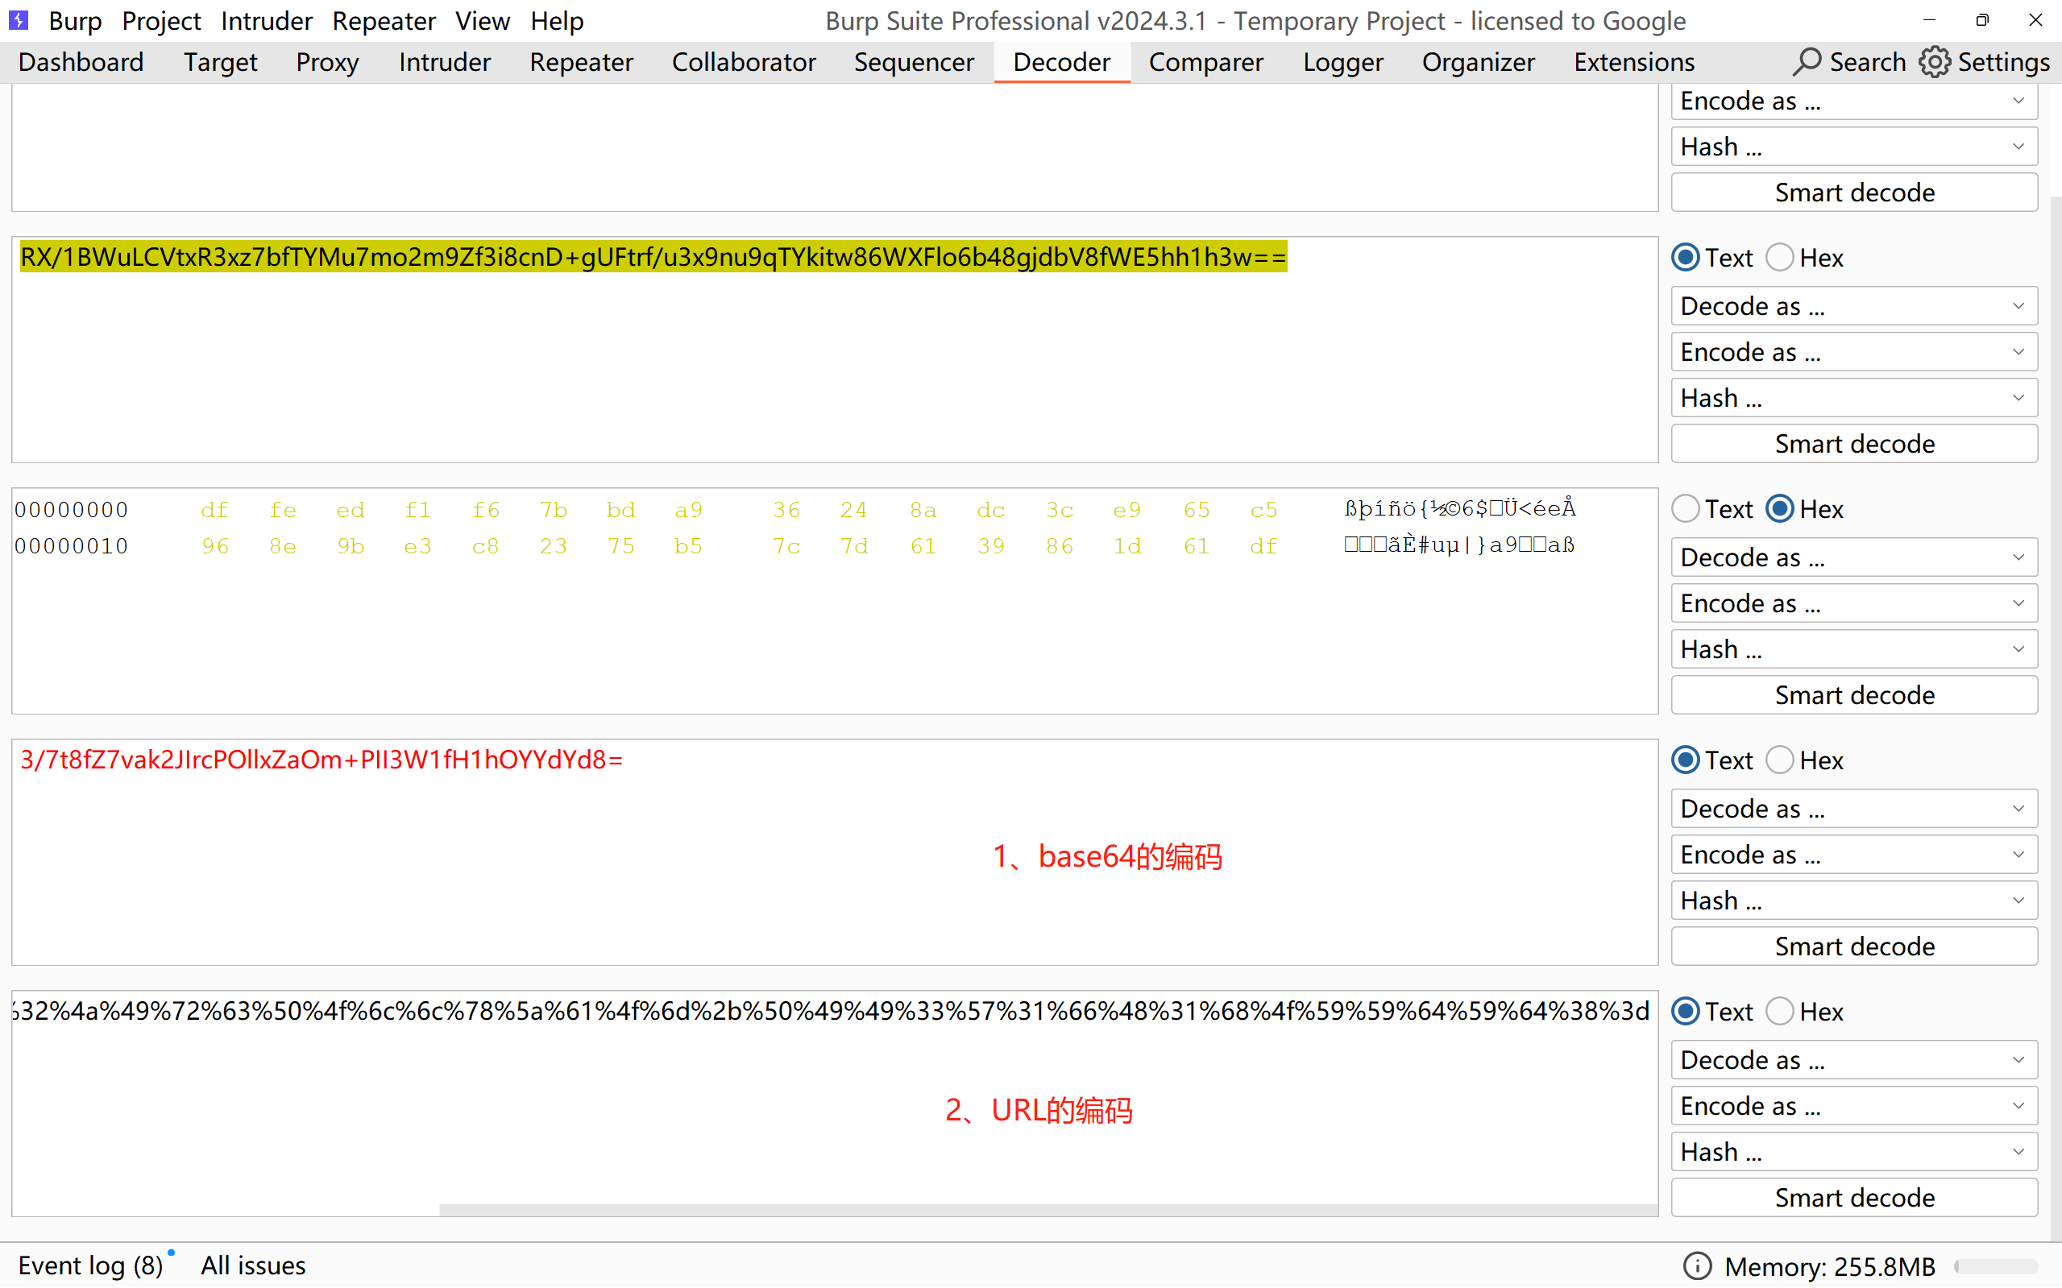This screenshot has width=2062, height=1288.
Task: Click the Burp logo icon in title bar
Action: pos(19,19)
